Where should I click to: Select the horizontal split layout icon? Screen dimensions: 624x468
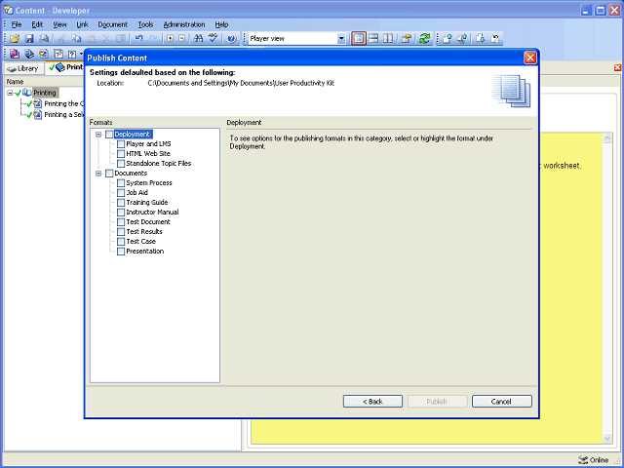pos(373,39)
